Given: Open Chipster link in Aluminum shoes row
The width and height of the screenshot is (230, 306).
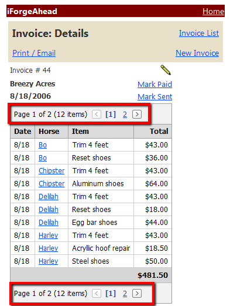Looking at the screenshot, I should coord(52,184).
